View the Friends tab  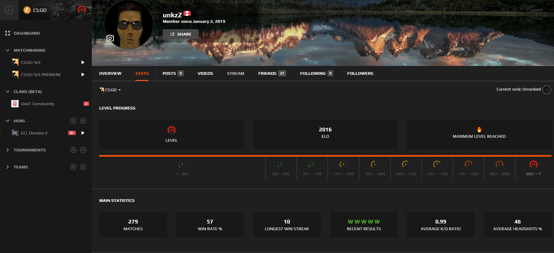[x=272, y=73]
